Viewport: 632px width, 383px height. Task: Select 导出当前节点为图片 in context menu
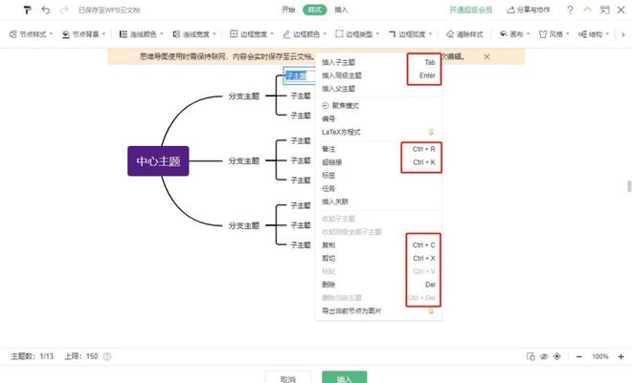click(x=378, y=310)
